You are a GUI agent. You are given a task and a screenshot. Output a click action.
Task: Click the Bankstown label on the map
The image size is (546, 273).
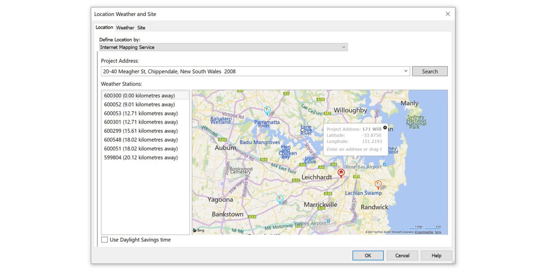click(x=228, y=214)
